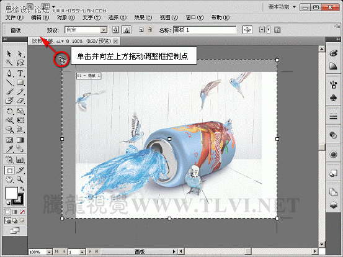
Task: Select the Perspective Grid tool
Action: (20, 129)
